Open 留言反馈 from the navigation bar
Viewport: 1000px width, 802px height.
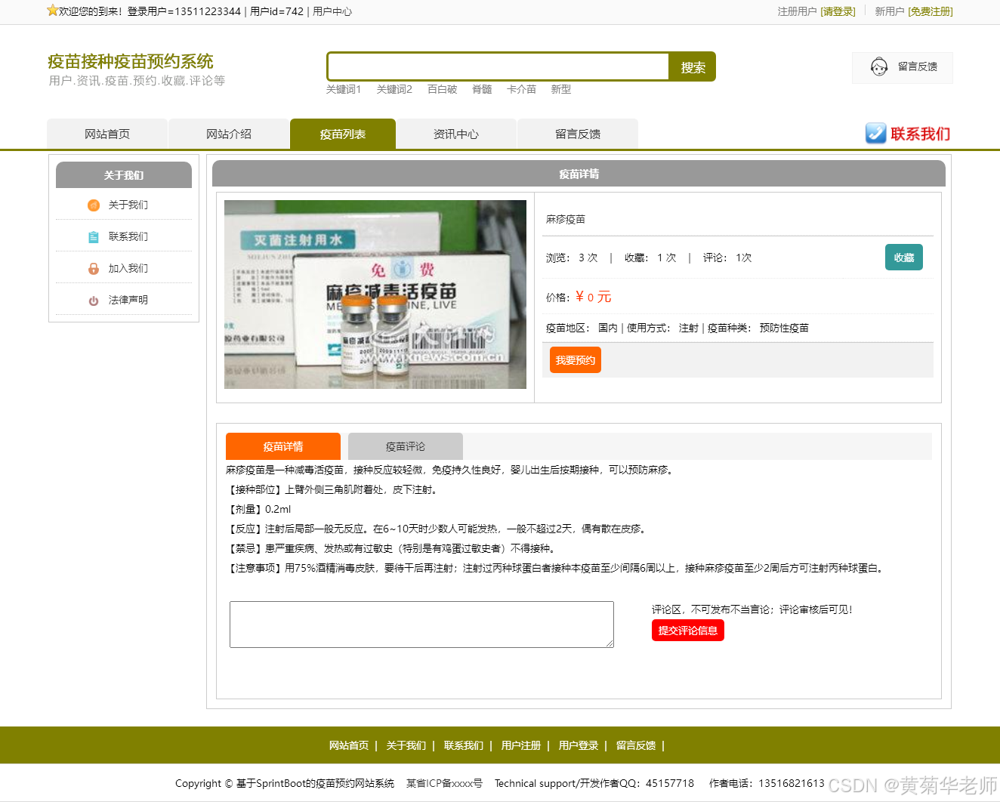tap(578, 134)
